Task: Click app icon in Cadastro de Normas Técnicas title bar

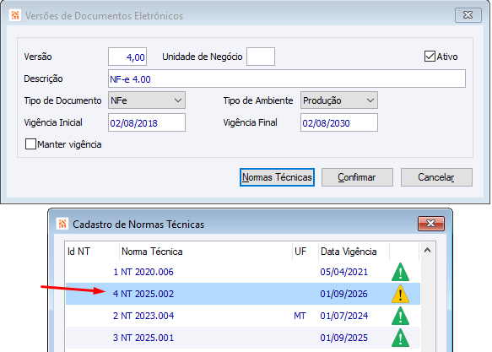Action: pyautogui.click(x=62, y=224)
